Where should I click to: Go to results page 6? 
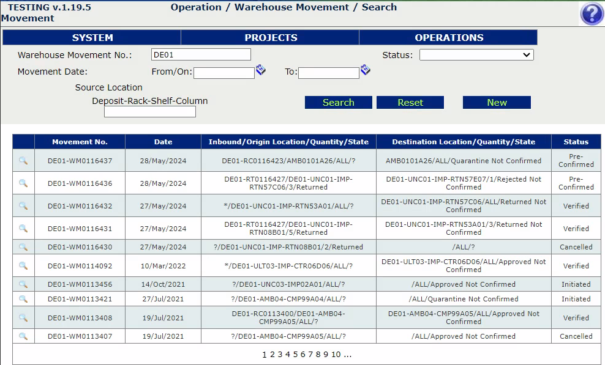303,354
